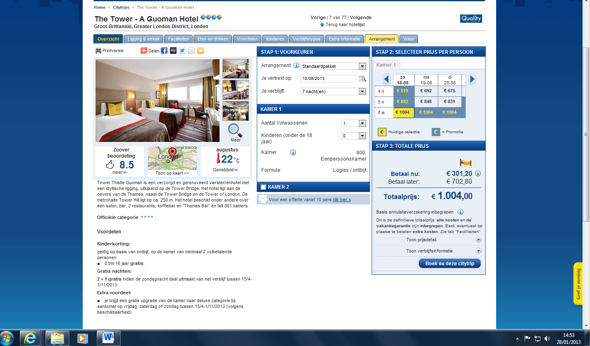Click the Zoover 'meer' link
Screen dimensions: 590x346
point(119,173)
